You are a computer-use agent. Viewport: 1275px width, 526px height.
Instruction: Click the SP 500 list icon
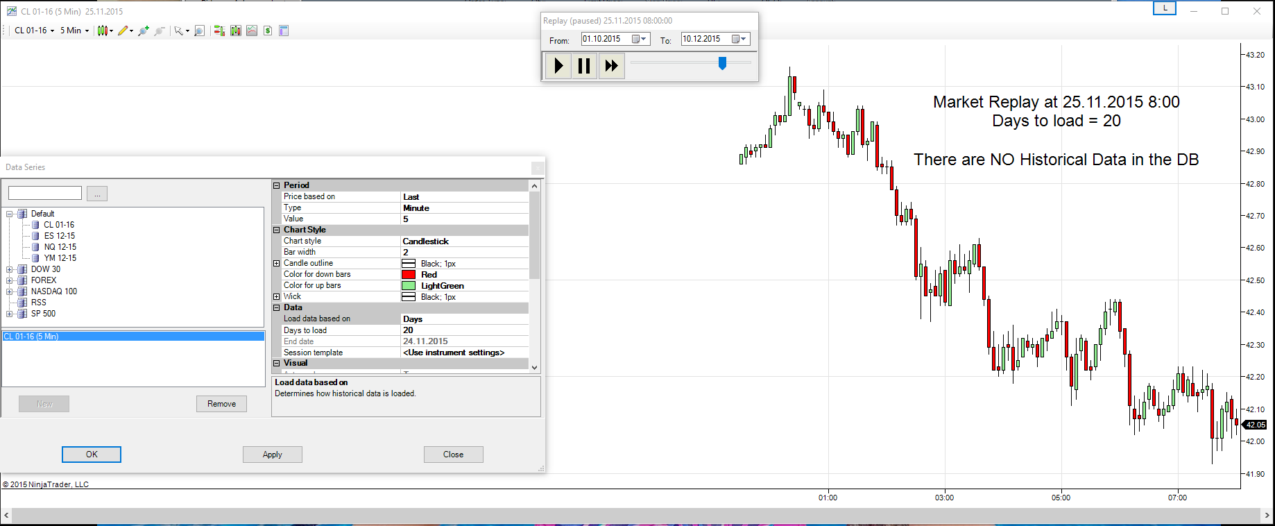coord(22,314)
